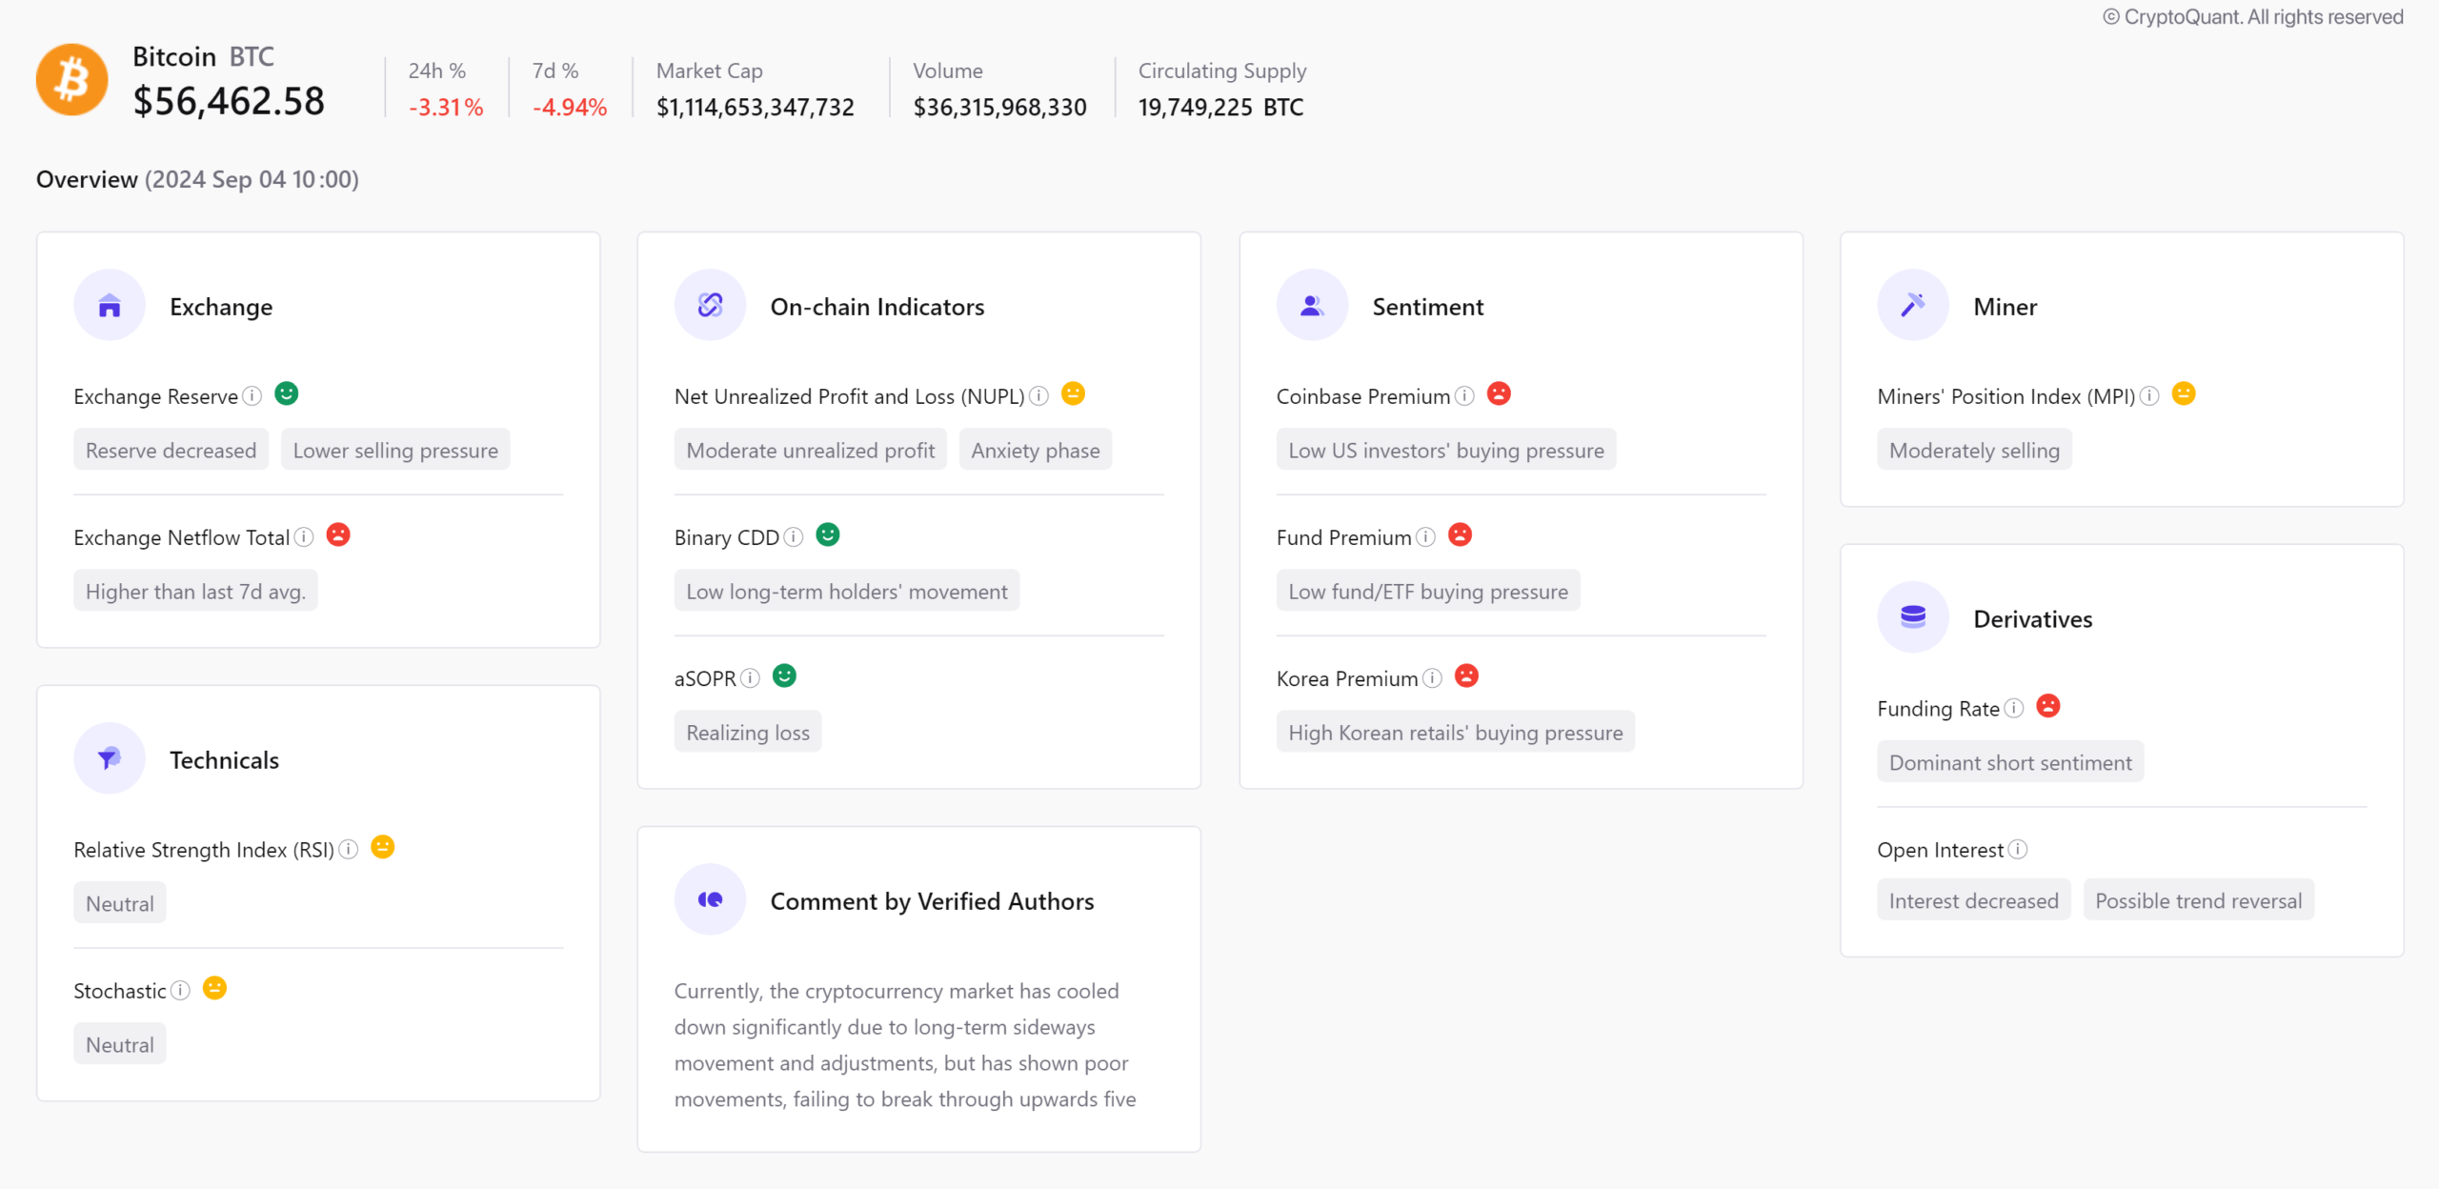Click the 'Lower selling pressure' tag
The height and width of the screenshot is (1189, 2439).
click(395, 450)
